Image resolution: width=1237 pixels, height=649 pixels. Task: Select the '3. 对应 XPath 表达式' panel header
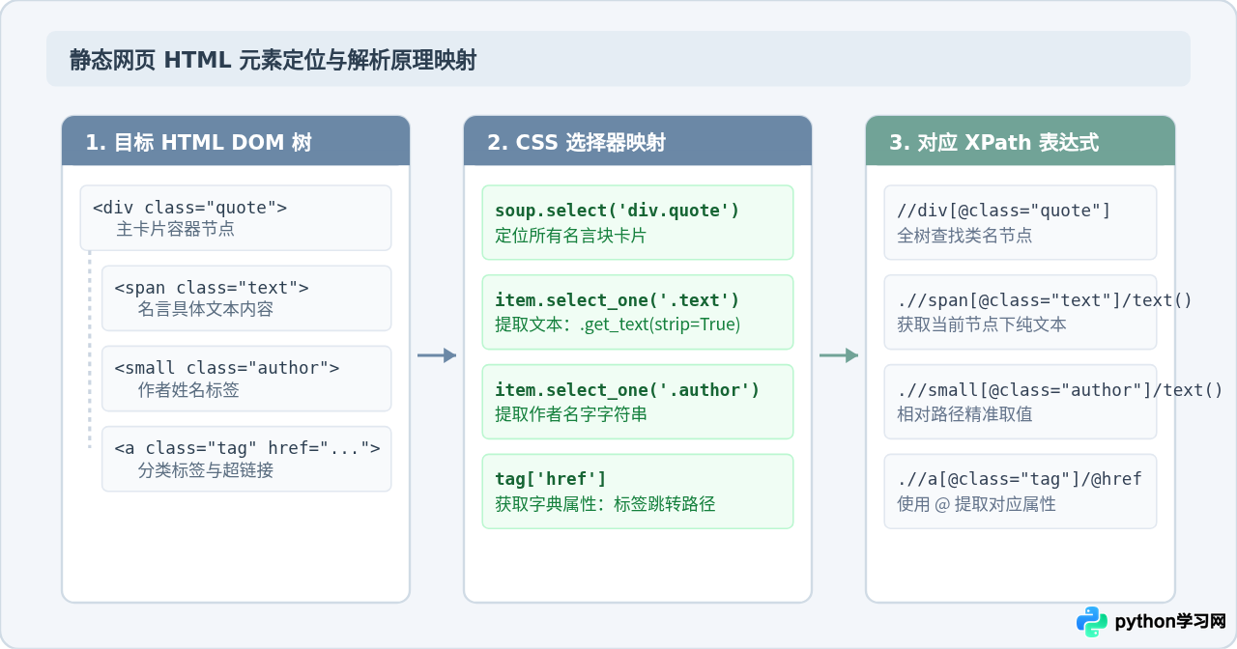click(x=1021, y=141)
